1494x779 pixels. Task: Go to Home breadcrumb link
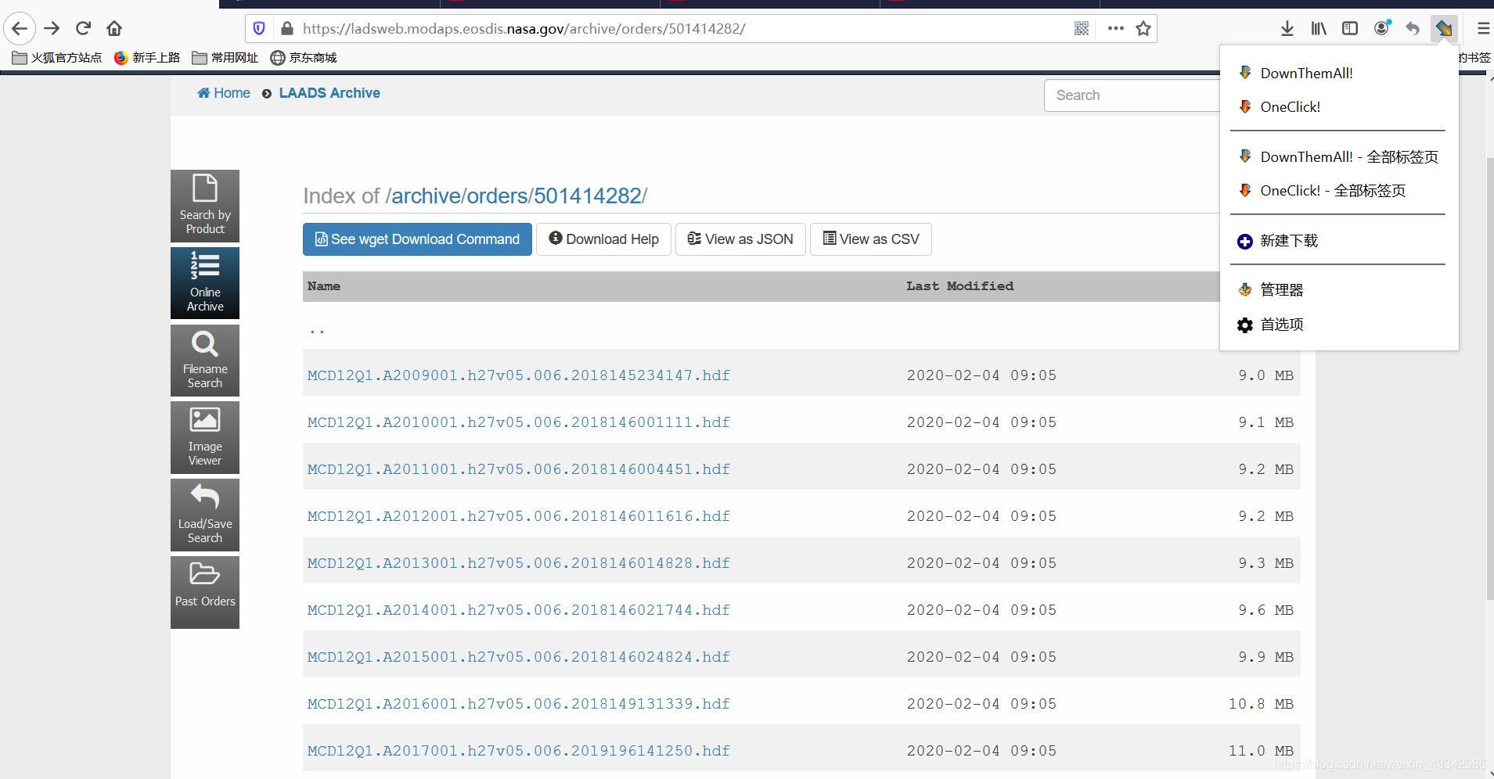click(224, 93)
